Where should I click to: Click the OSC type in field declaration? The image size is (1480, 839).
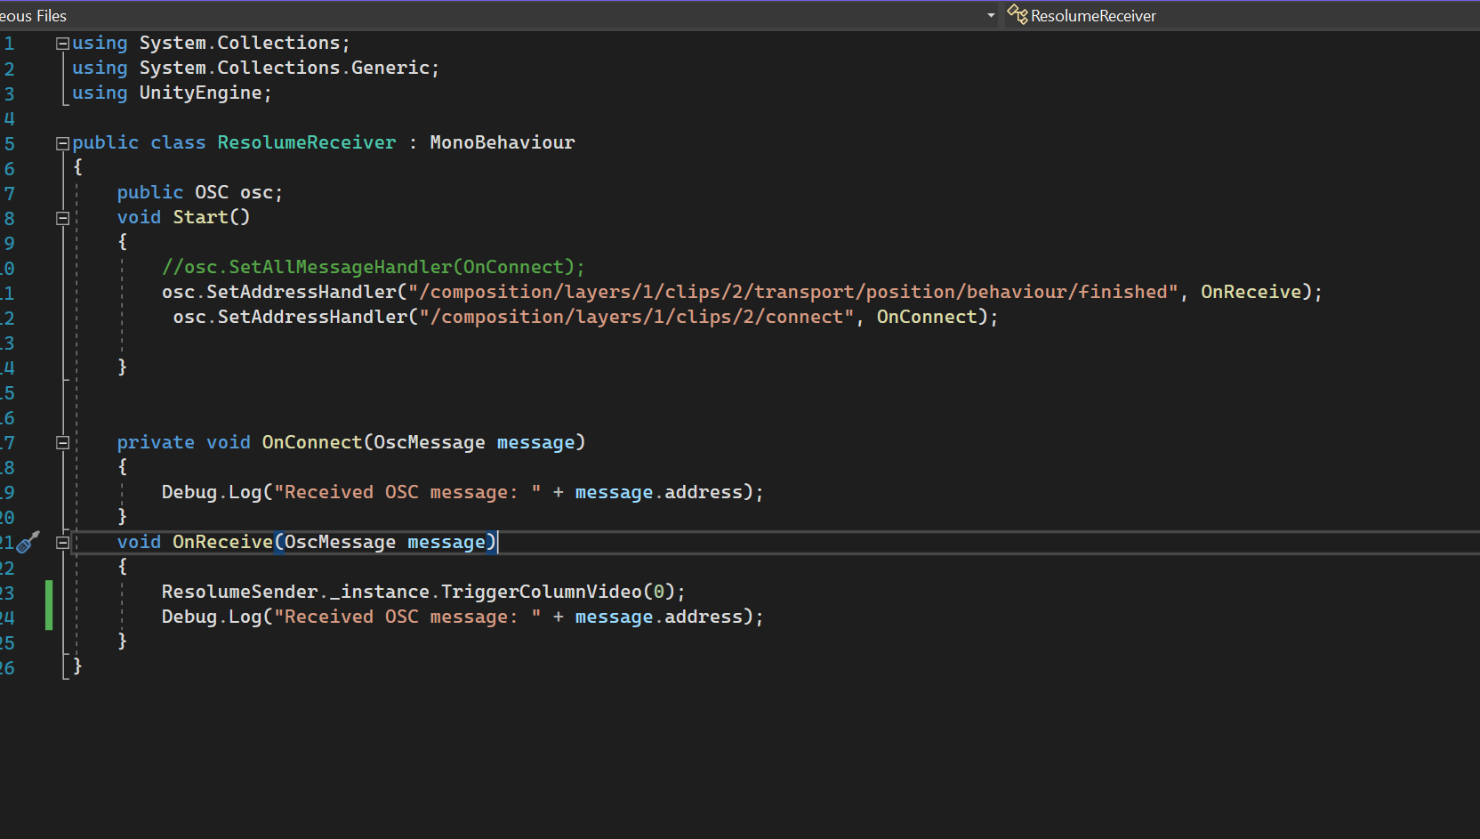pyautogui.click(x=212, y=192)
